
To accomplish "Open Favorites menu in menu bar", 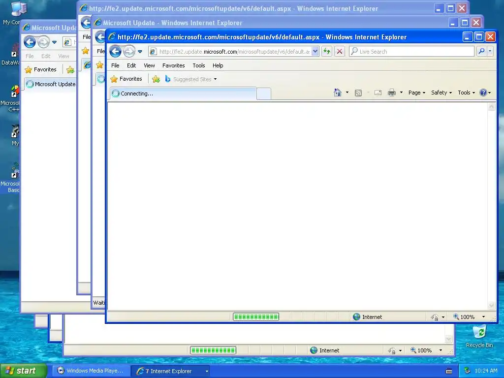I will click(x=174, y=65).
